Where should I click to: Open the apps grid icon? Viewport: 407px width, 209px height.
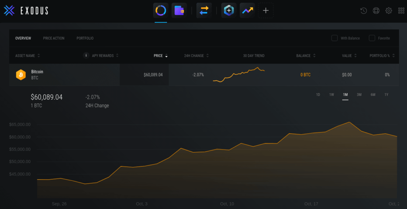click(x=401, y=11)
